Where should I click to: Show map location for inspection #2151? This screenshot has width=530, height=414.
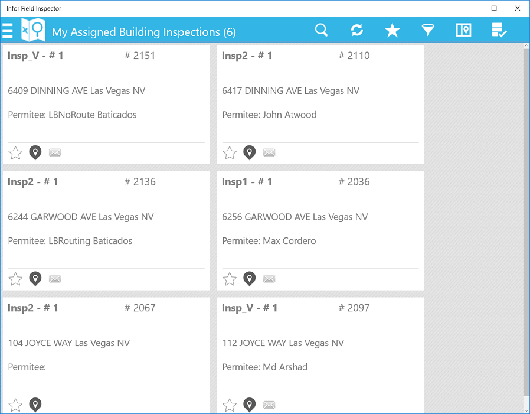(x=35, y=152)
